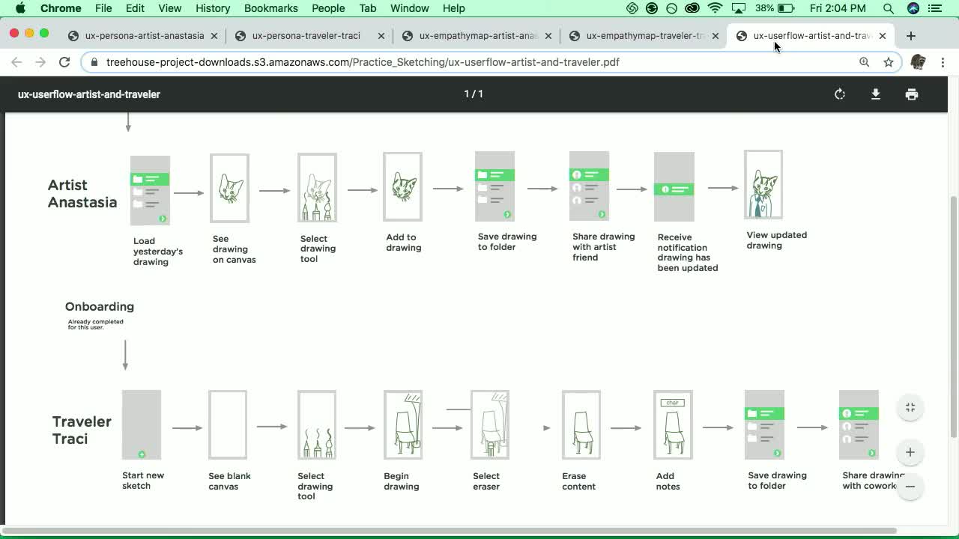Rotate the PDF with the rotate icon

[x=840, y=94]
